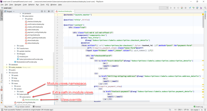Open Project panel gear settings icon
The width and height of the screenshot is (207, 111).
tap(49, 11)
